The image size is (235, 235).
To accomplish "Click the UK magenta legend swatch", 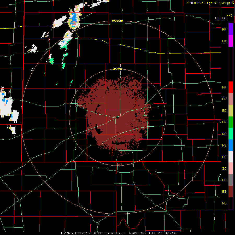I will (x=231, y=41).
